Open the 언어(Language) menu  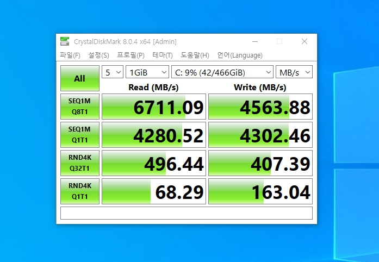tap(240, 55)
